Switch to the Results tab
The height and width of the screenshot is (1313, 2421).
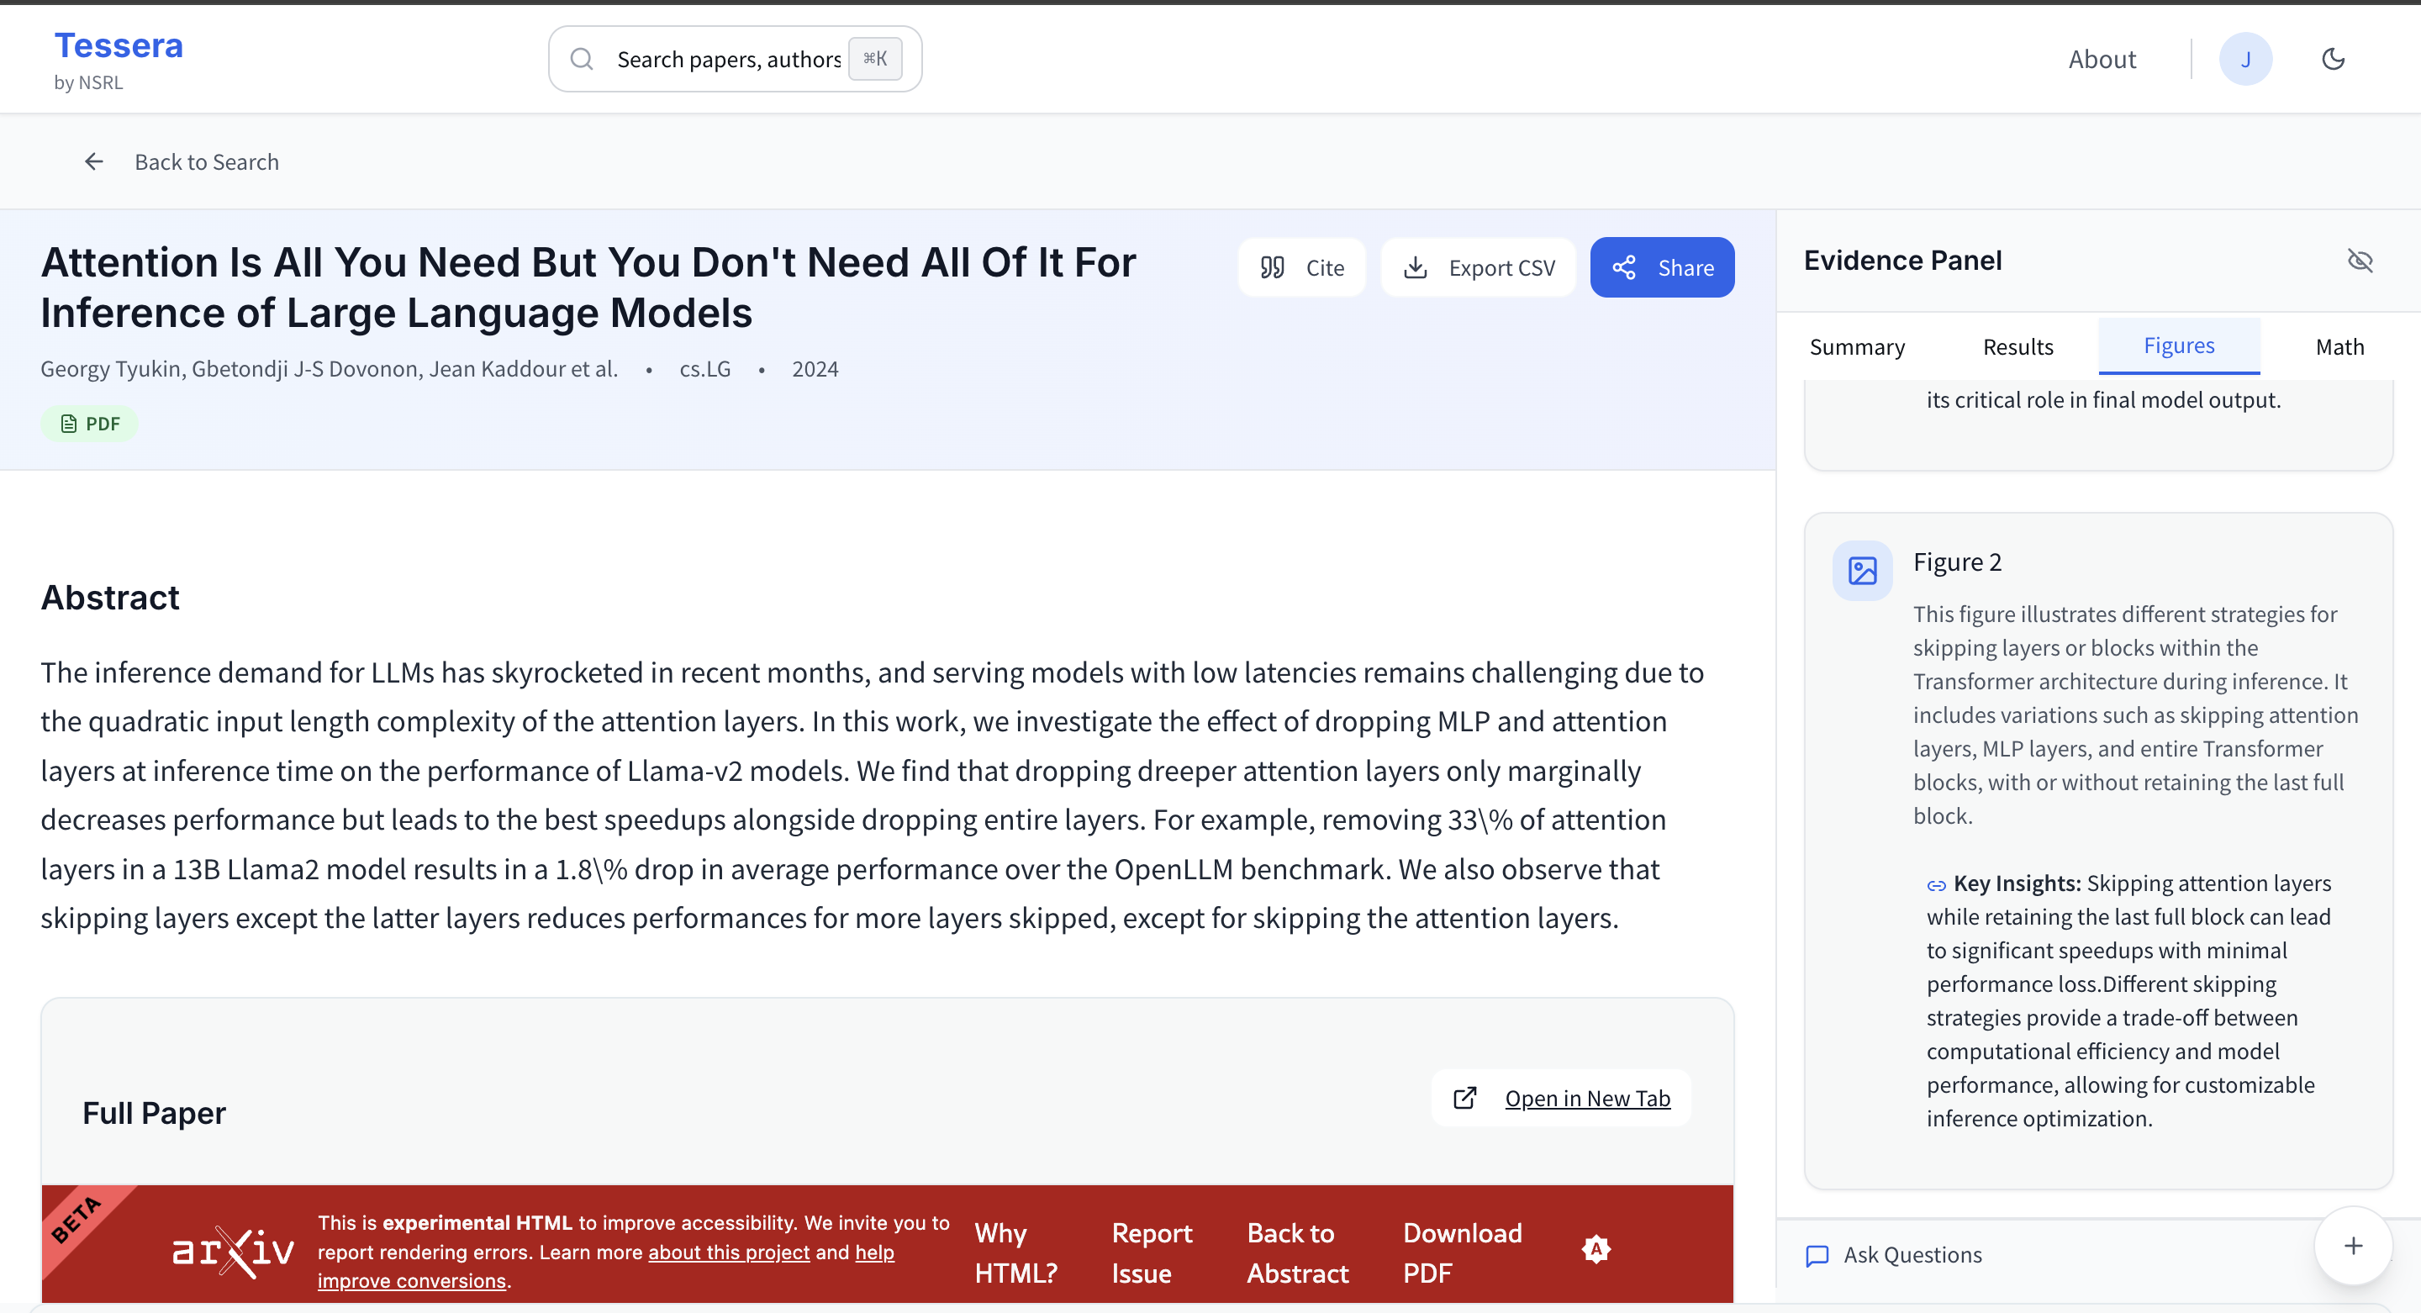click(2017, 347)
